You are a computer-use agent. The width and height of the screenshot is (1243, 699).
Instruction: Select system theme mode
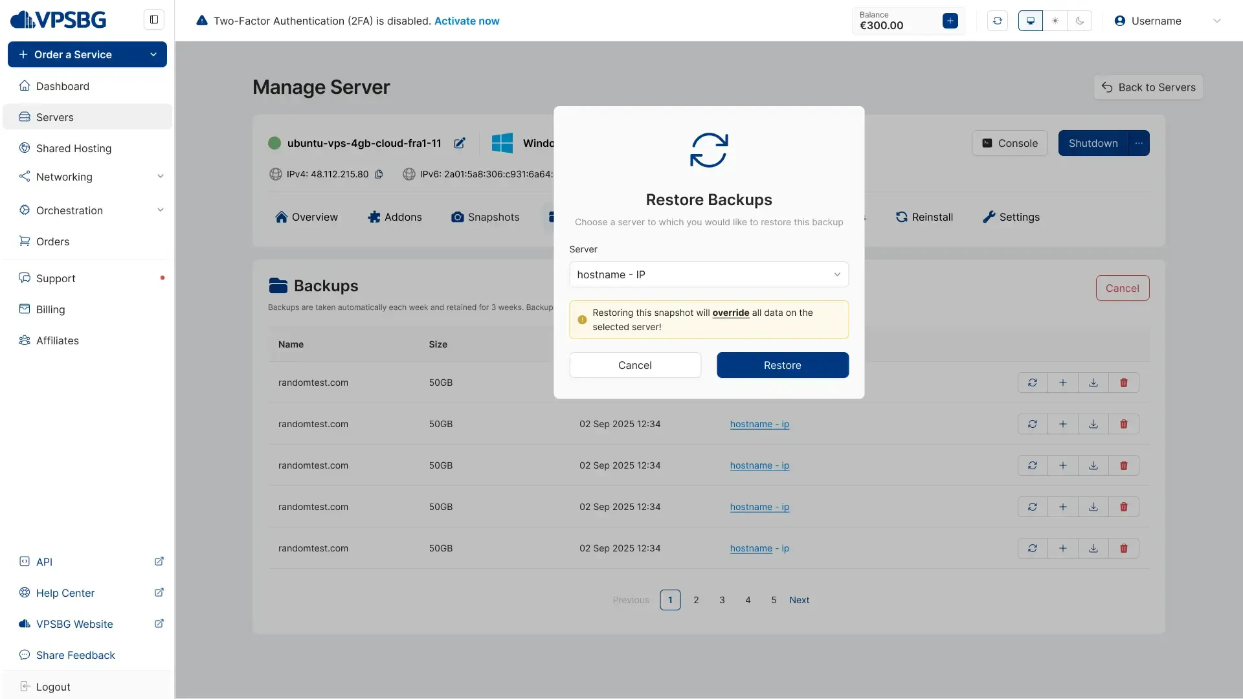coord(1030,21)
